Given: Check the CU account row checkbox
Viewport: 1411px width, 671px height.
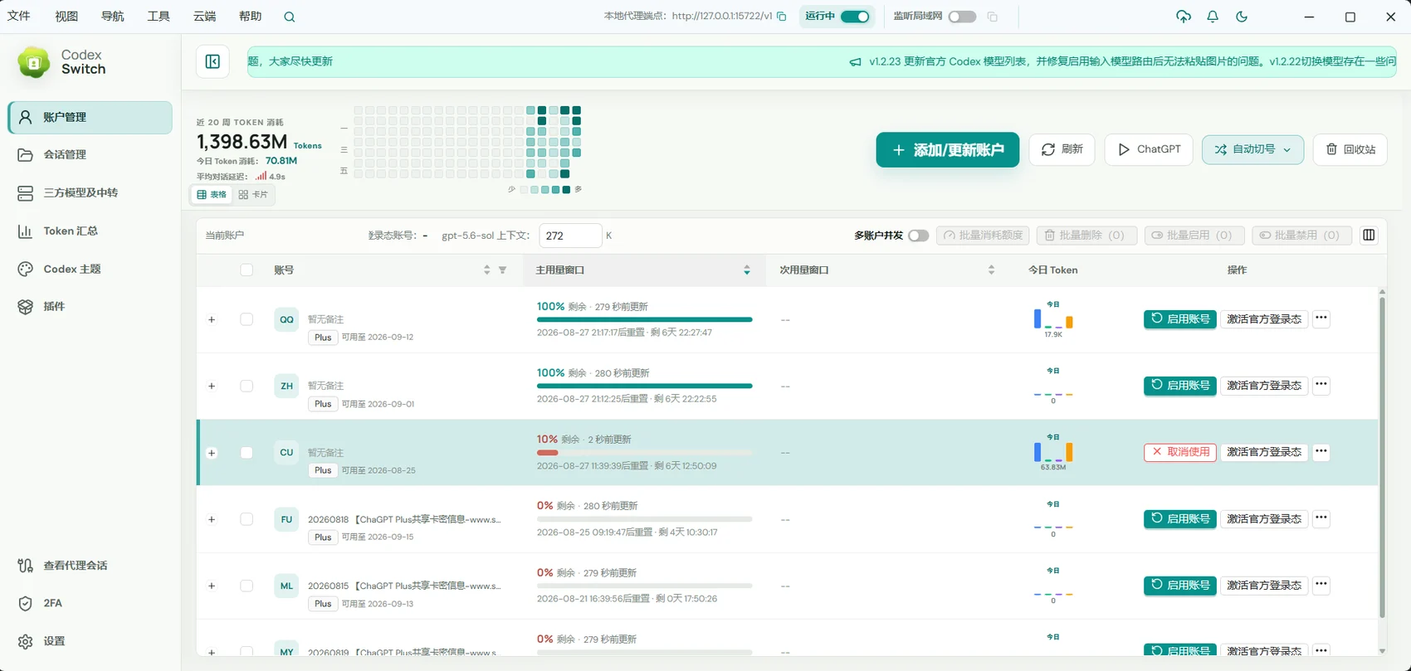Looking at the screenshot, I should 247,453.
